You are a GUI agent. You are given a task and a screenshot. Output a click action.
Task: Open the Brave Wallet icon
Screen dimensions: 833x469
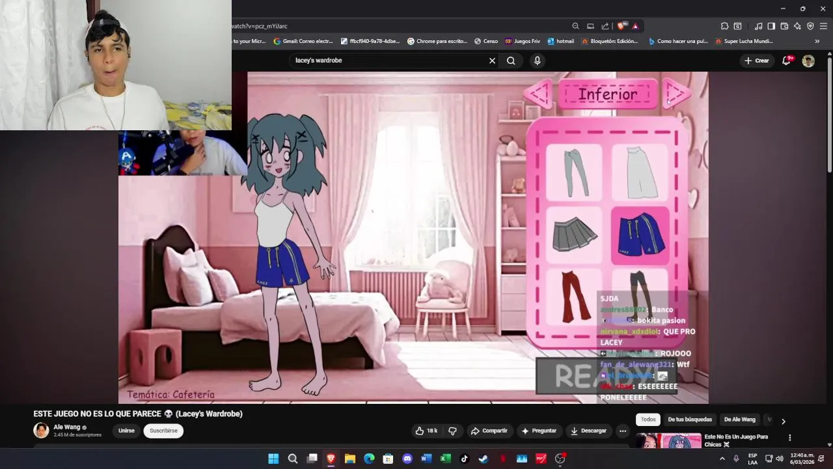[784, 26]
